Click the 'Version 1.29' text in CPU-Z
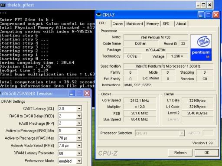 [202, 143]
